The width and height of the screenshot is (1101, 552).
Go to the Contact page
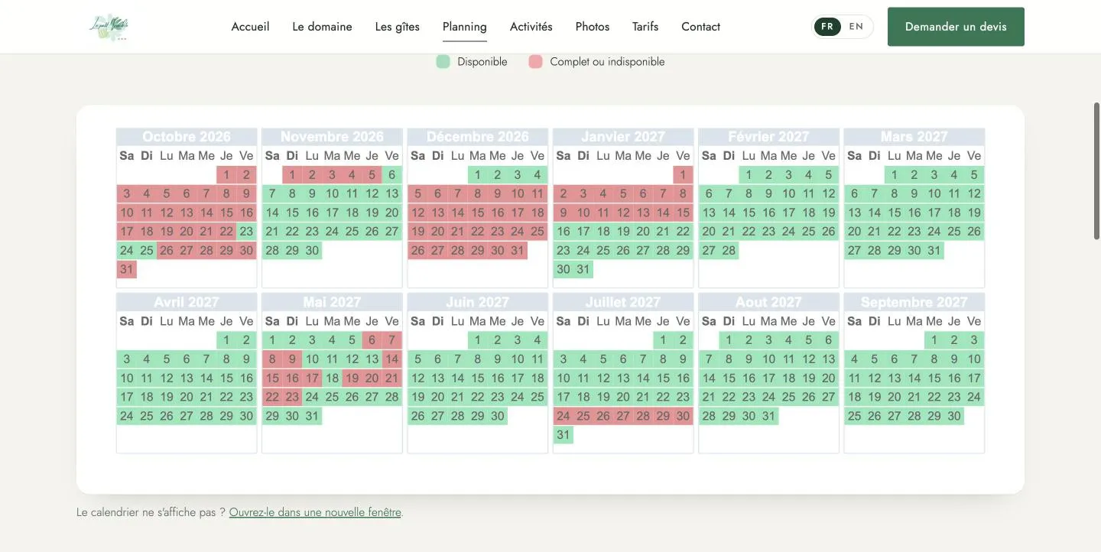point(700,27)
